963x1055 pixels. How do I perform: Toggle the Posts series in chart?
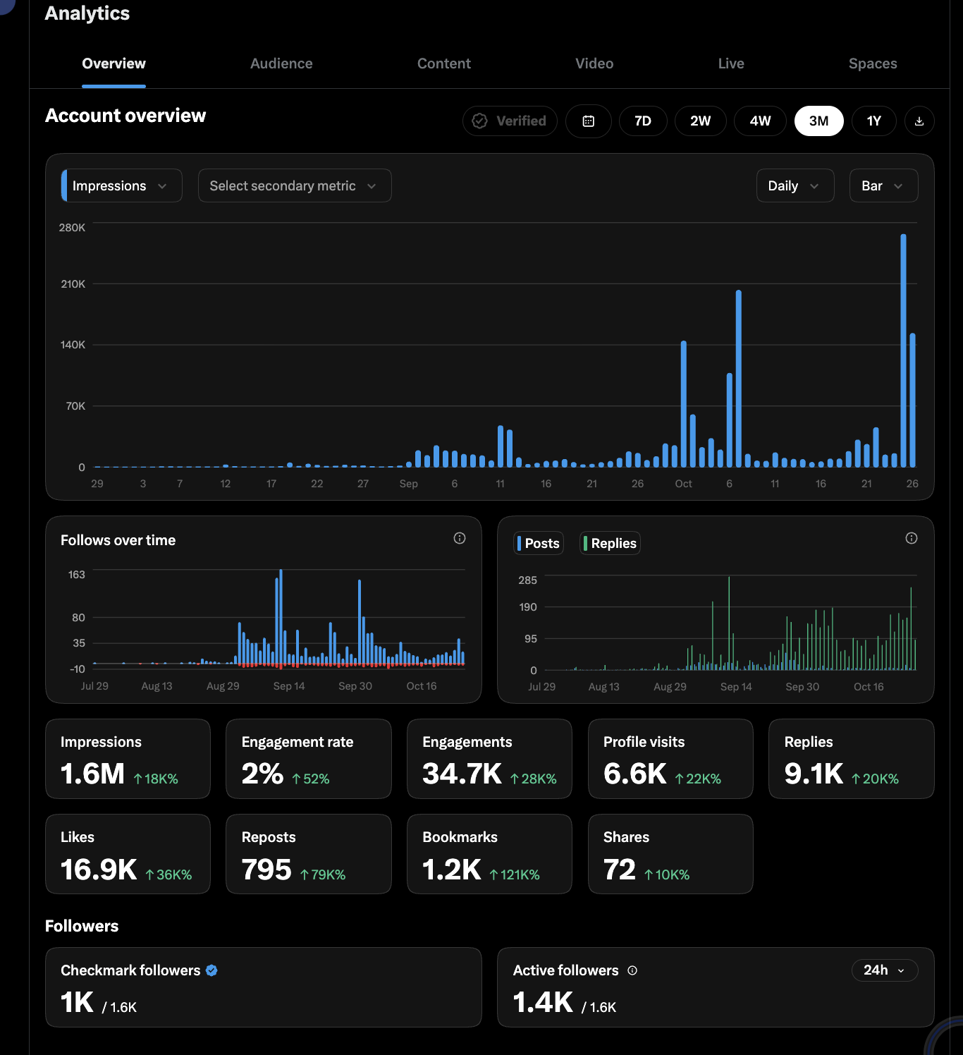(x=539, y=543)
